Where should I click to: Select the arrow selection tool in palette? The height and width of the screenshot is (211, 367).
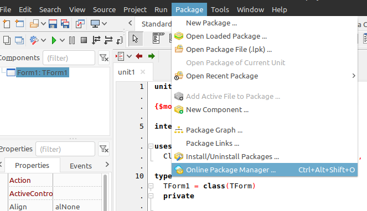tap(135, 39)
